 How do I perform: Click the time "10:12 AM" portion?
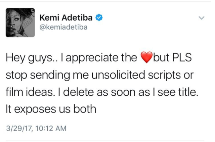[50, 128]
